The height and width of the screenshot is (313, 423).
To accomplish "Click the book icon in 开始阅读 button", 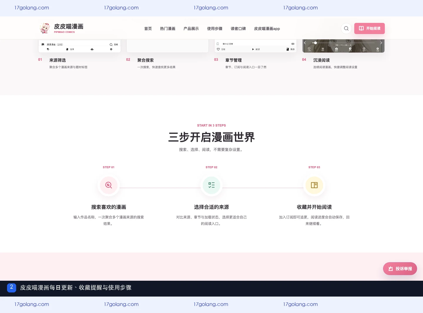I will (x=361, y=28).
